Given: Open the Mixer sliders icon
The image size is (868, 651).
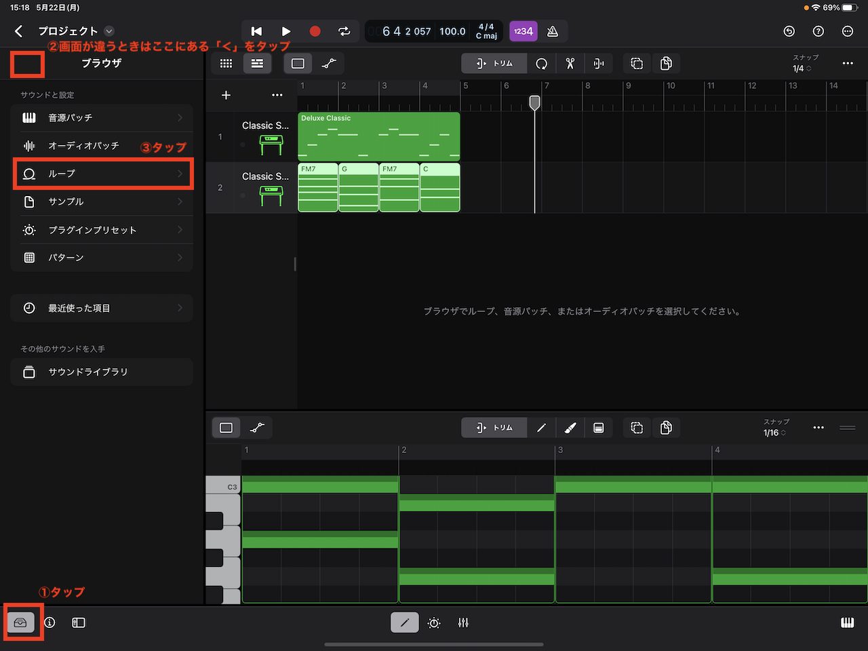Looking at the screenshot, I should tap(463, 623).
